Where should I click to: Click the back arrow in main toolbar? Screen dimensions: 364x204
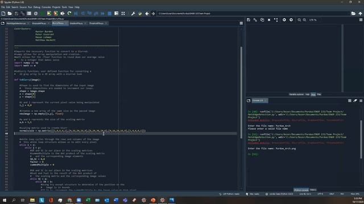(147, 14)
